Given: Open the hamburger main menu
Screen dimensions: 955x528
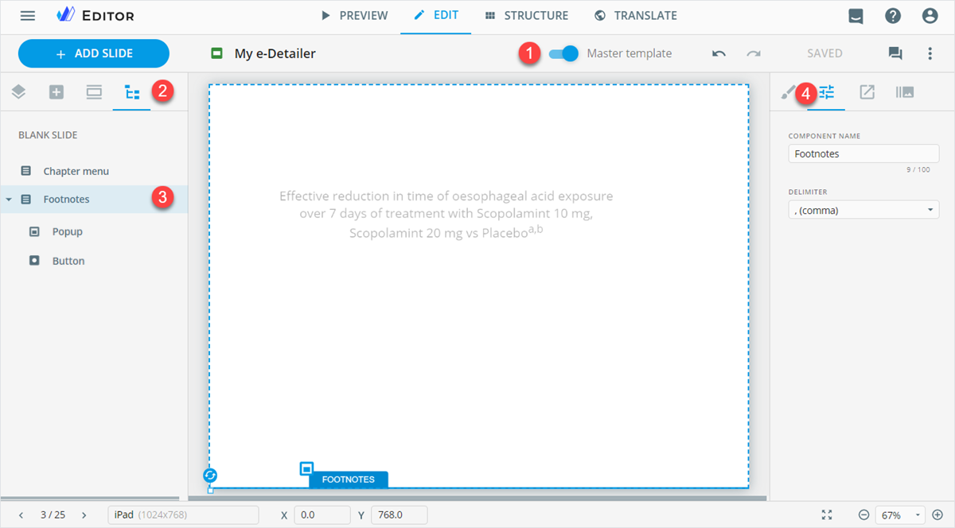Looking at the screenshot, I should click(x=28, y=16).
